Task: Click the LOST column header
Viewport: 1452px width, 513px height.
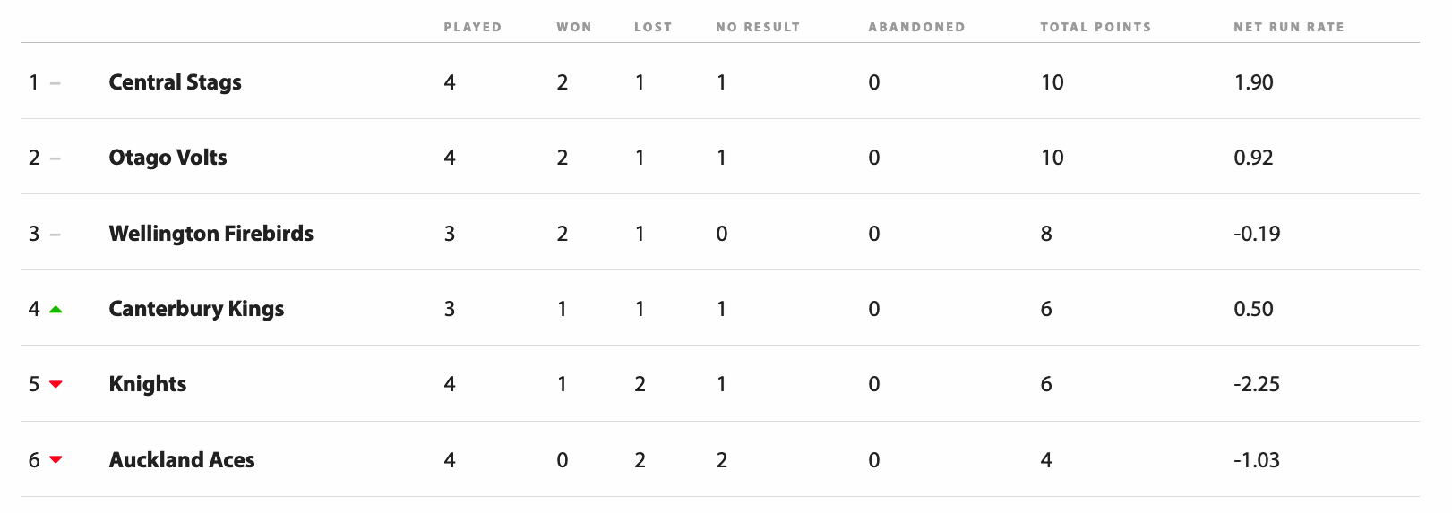Action: click(x=653, y=27)
